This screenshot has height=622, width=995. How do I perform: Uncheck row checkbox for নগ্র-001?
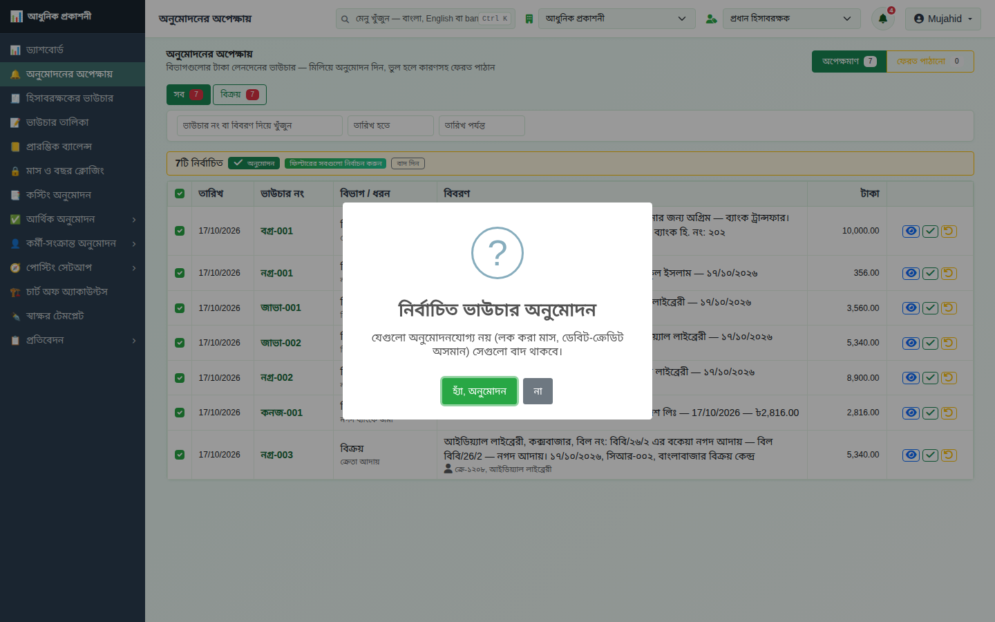click(x=180, y=273)
